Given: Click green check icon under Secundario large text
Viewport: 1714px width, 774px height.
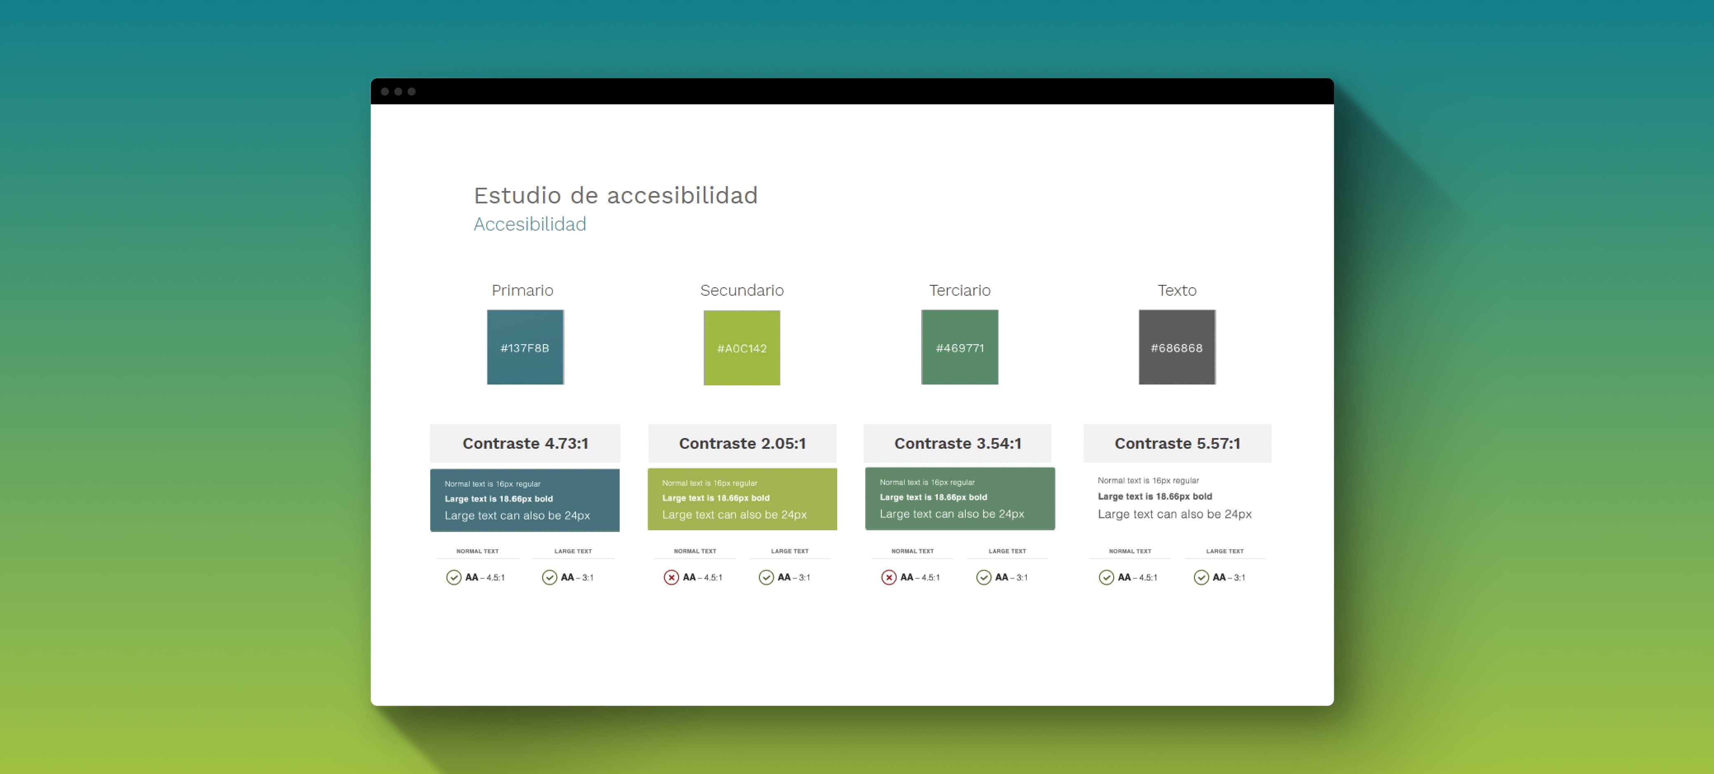Looking at the screenshot, I should click(766, 577).
